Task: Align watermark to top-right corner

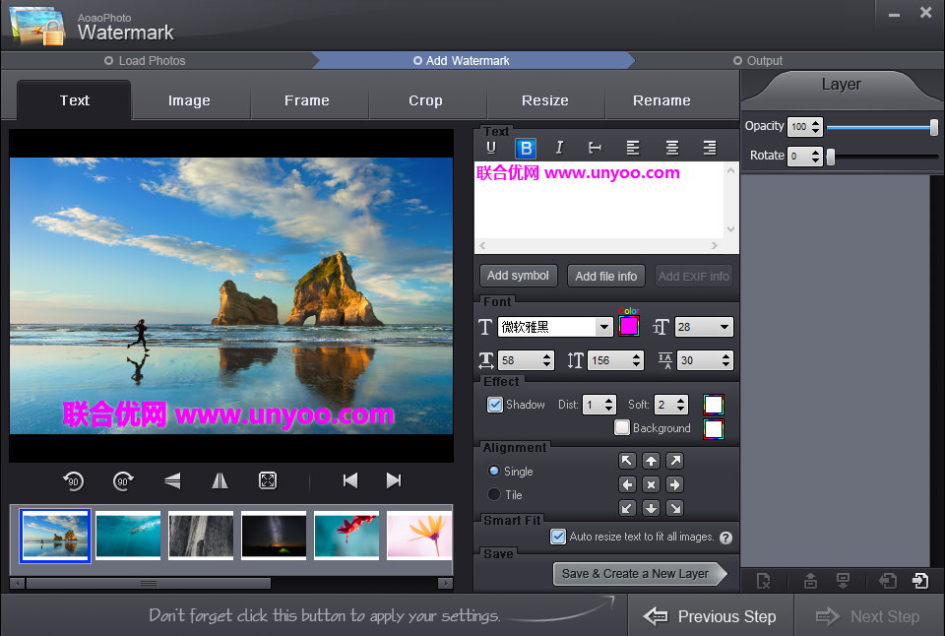Action: point(675,461)
